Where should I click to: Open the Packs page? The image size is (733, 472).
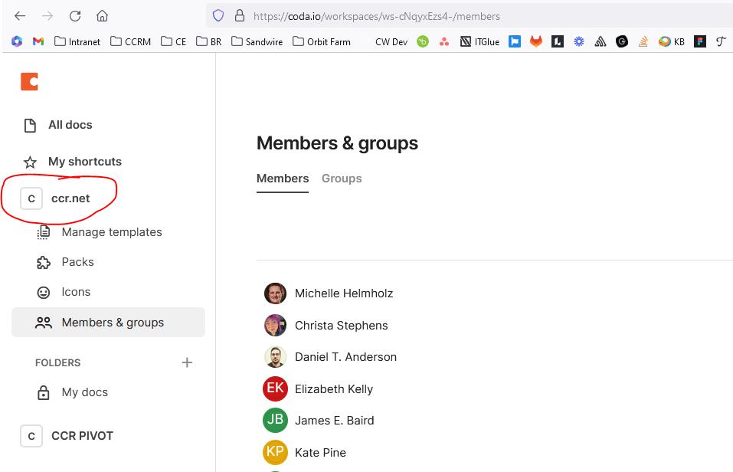(x=77, y=262)
